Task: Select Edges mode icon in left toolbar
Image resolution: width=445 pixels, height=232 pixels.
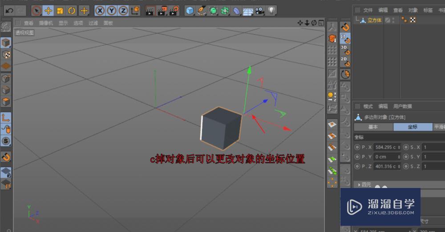Action: pos(6,90)
